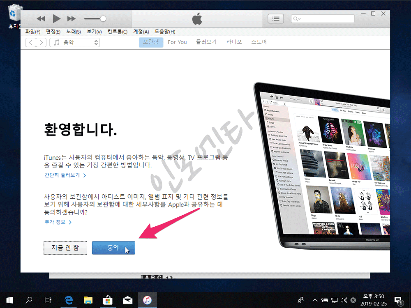Show hidden system tray icons
411x308 pixels.
click(315, 300)
